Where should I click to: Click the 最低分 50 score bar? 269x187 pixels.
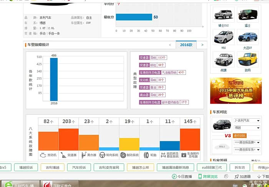point(134,17)
